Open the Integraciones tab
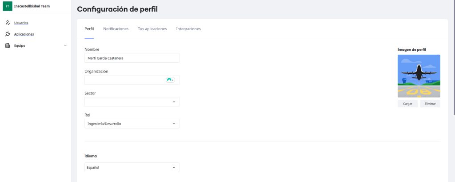 coord(188,29)
